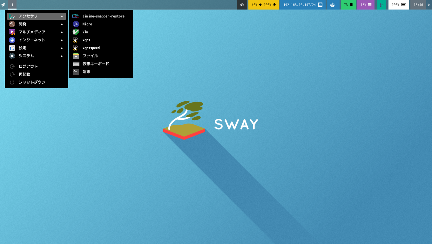432x244 pixels.
Task: Click the battery icon showing 100%
Action: [404, 5]
